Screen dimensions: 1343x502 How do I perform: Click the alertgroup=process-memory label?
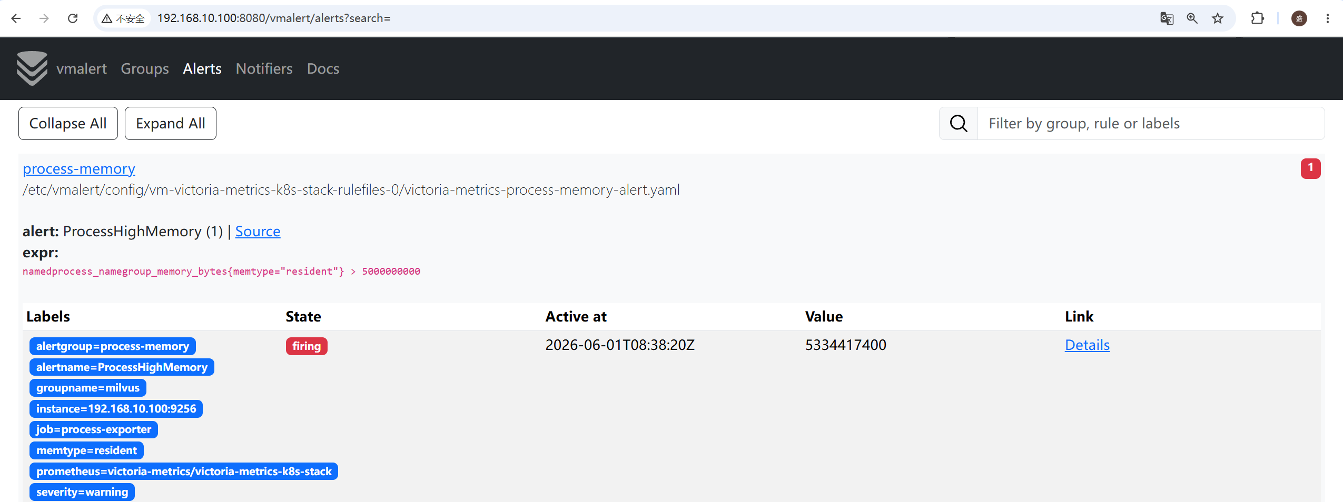(113, 346)
